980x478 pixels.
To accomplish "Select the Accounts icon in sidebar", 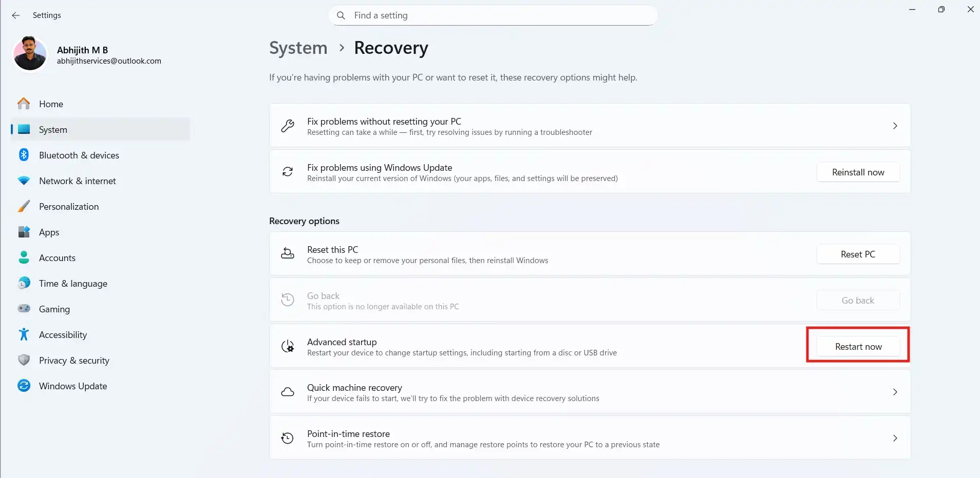I will click(x=24, y=257).
